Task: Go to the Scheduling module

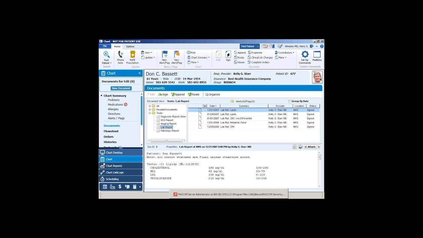Action: point(121,179)
